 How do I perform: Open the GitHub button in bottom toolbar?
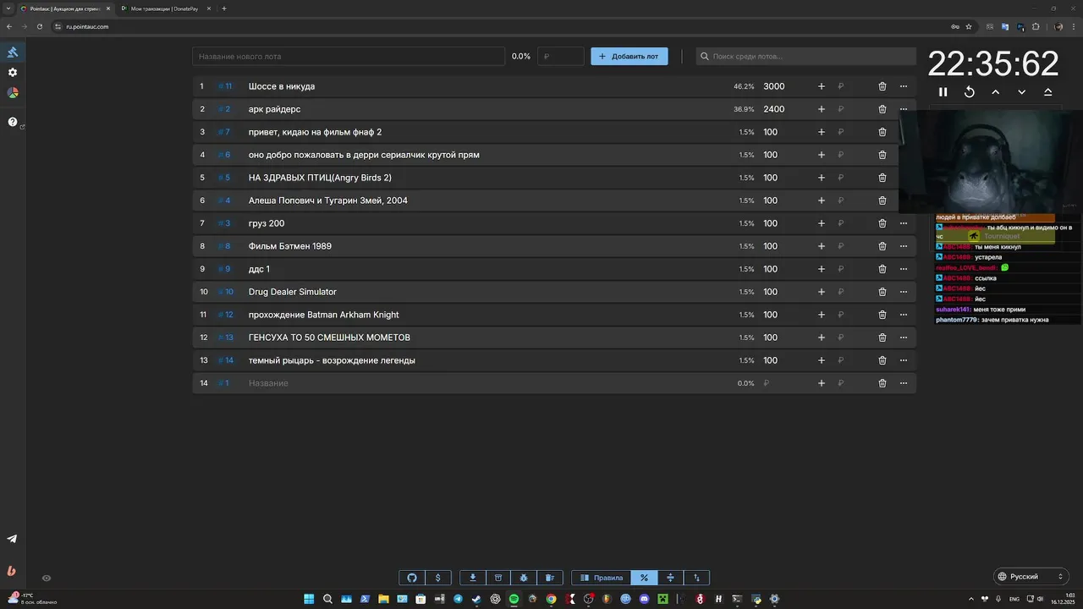[412, 578]
